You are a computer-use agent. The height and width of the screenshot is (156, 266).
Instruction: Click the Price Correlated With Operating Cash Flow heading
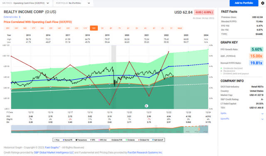coord(38,22)
